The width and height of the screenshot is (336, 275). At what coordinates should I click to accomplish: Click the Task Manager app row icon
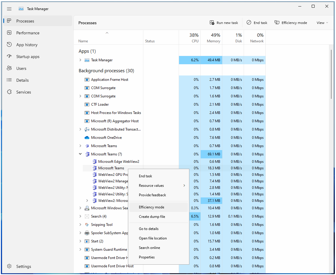pyautogui.click(x=87, y=60)
